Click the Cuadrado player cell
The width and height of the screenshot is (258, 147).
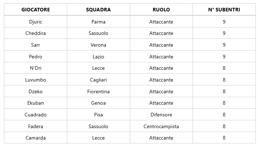click(36, 115)
